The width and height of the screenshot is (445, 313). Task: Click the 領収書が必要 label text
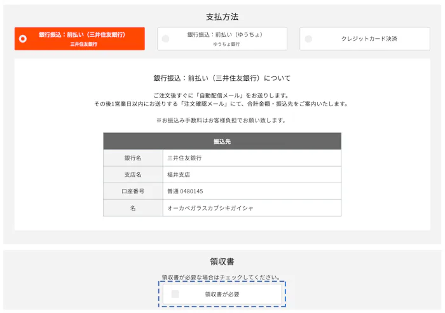pos(222,294)
